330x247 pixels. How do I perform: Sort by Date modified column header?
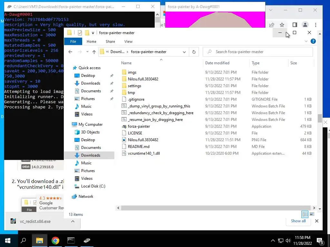(217, 63)
